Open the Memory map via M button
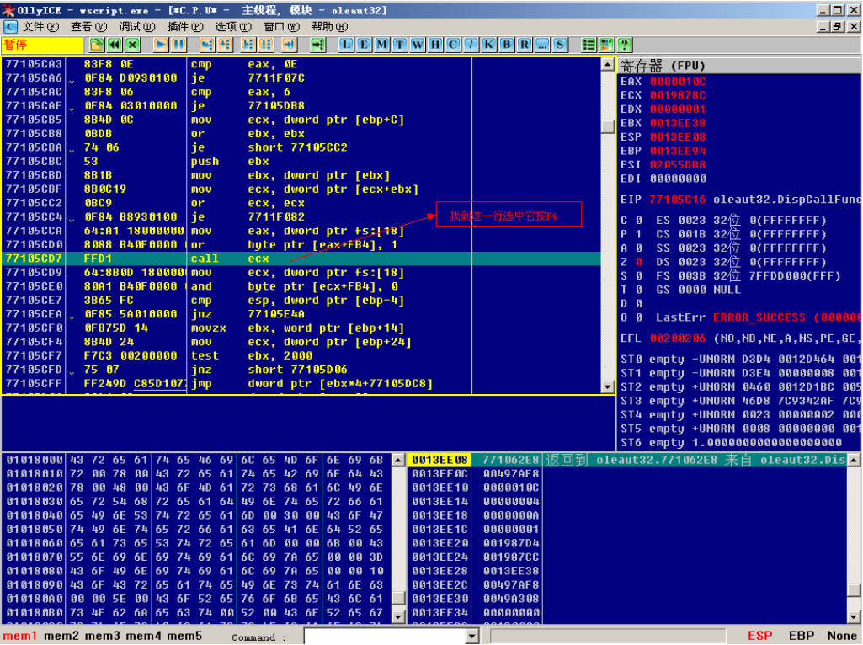This screenshot has width=863, height=645. tap(382, 45)
